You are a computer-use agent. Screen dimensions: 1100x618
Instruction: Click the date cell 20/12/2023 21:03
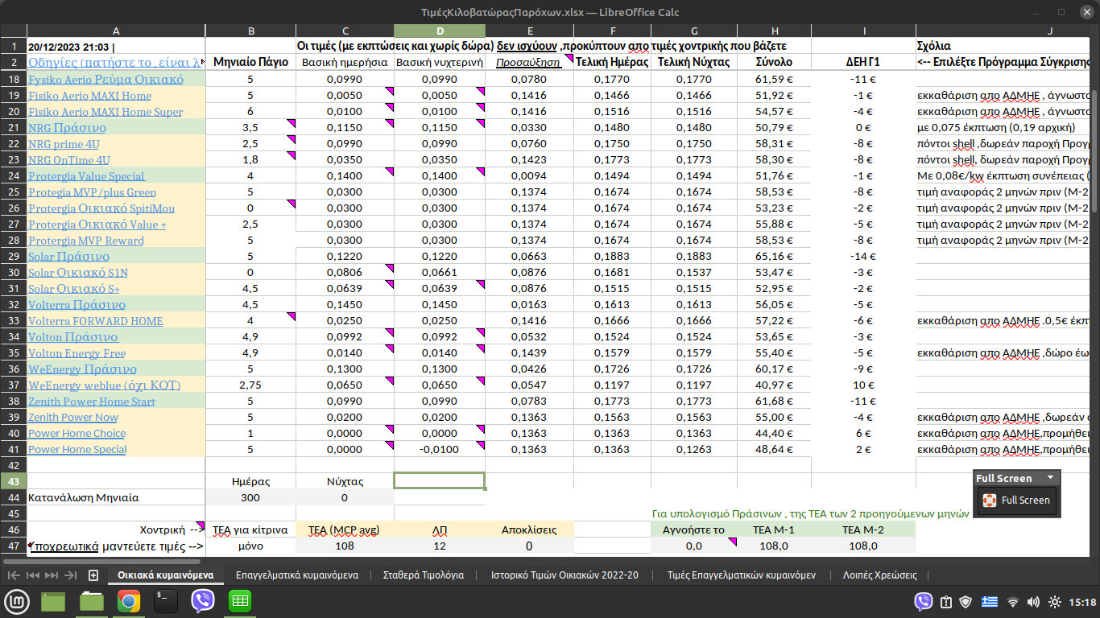tap(115, 47)
